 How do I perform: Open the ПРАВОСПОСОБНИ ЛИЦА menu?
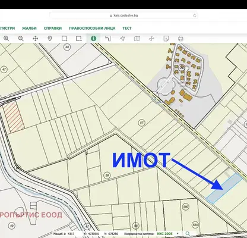(x=92, y=28)
